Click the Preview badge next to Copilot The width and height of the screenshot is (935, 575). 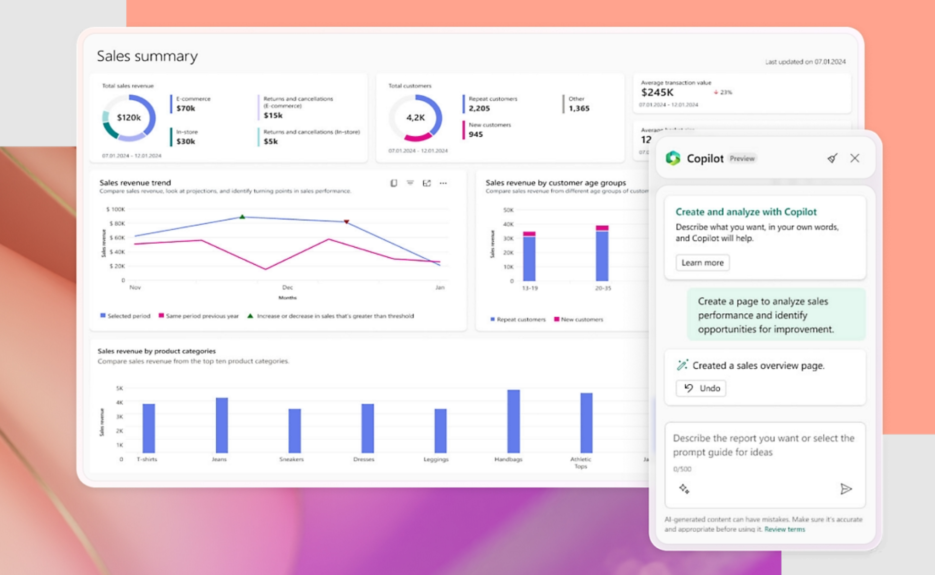[x=742, y=158]
